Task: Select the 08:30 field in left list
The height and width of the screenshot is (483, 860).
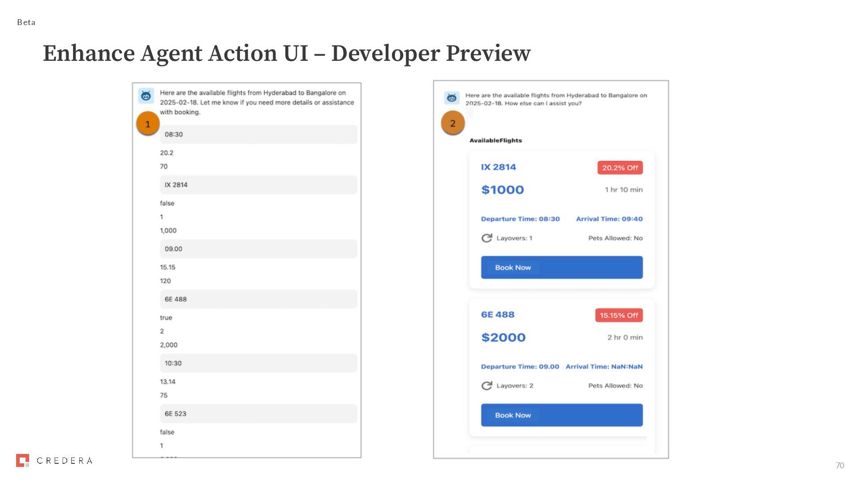Action: pos(258,134)
